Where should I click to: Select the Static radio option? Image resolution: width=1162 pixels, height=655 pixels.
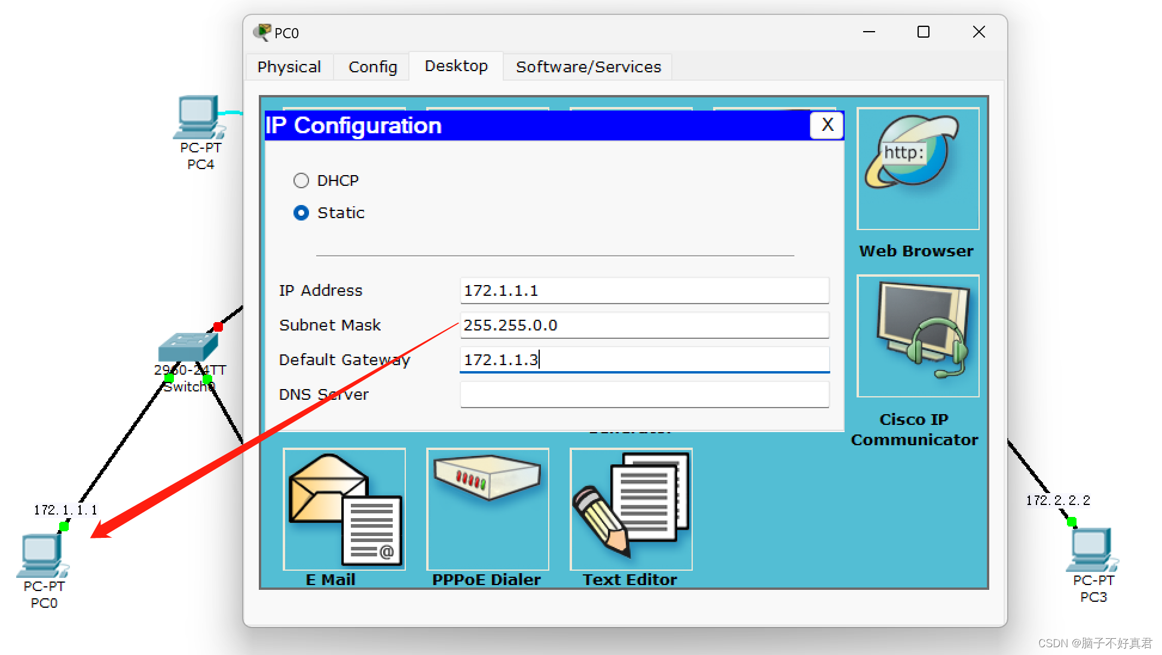[x=301, y=213]
